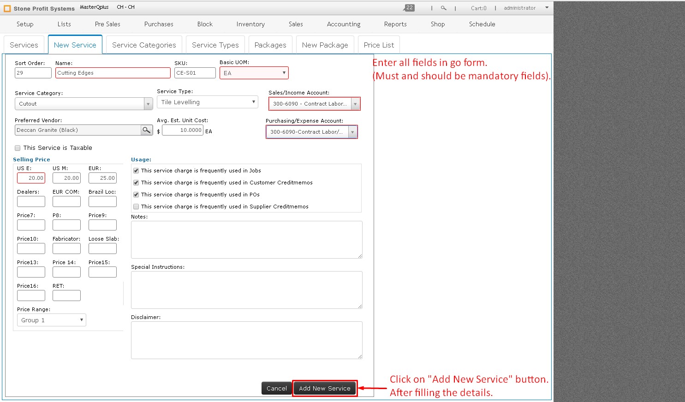This screenshot has height=402, width=685.
Task: Uncheck frequently used in Customer Creditmemos
Action: tap(136, 183)
